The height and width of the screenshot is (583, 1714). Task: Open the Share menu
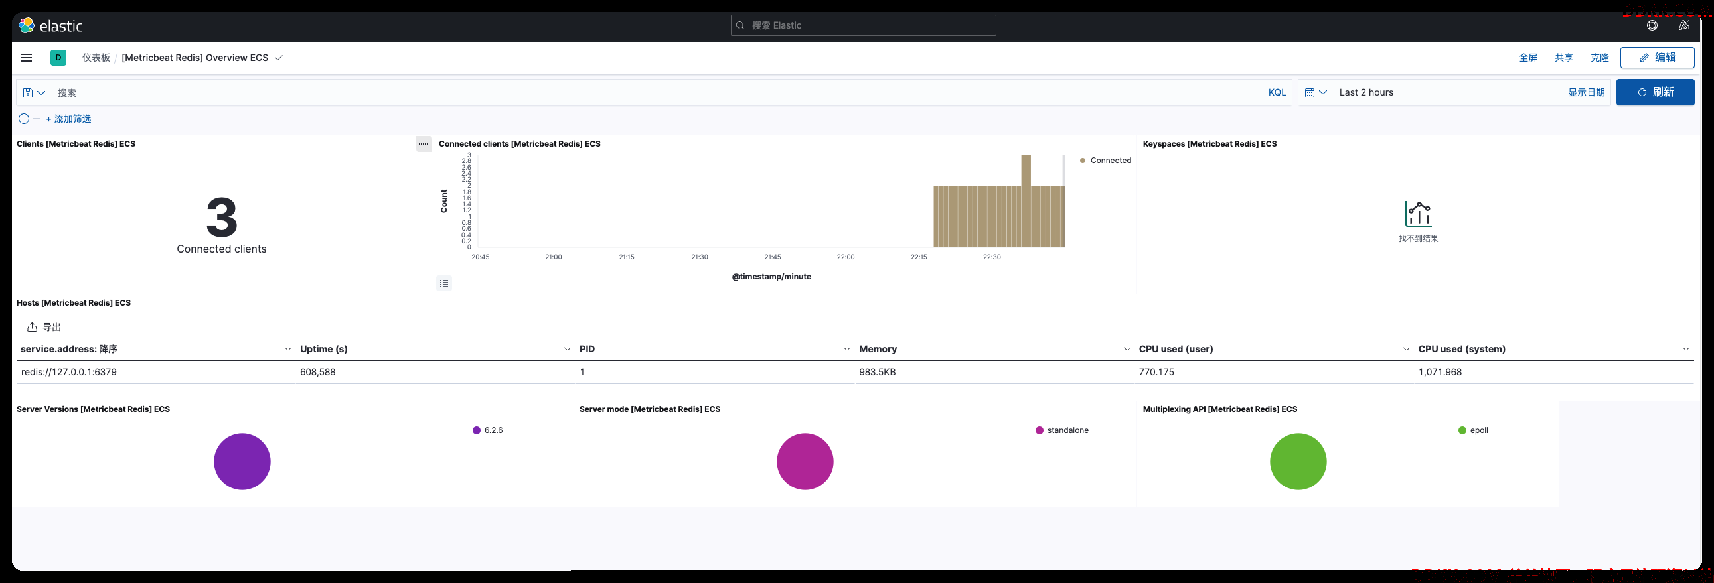pyautogui.click(x=1564, y=58)
